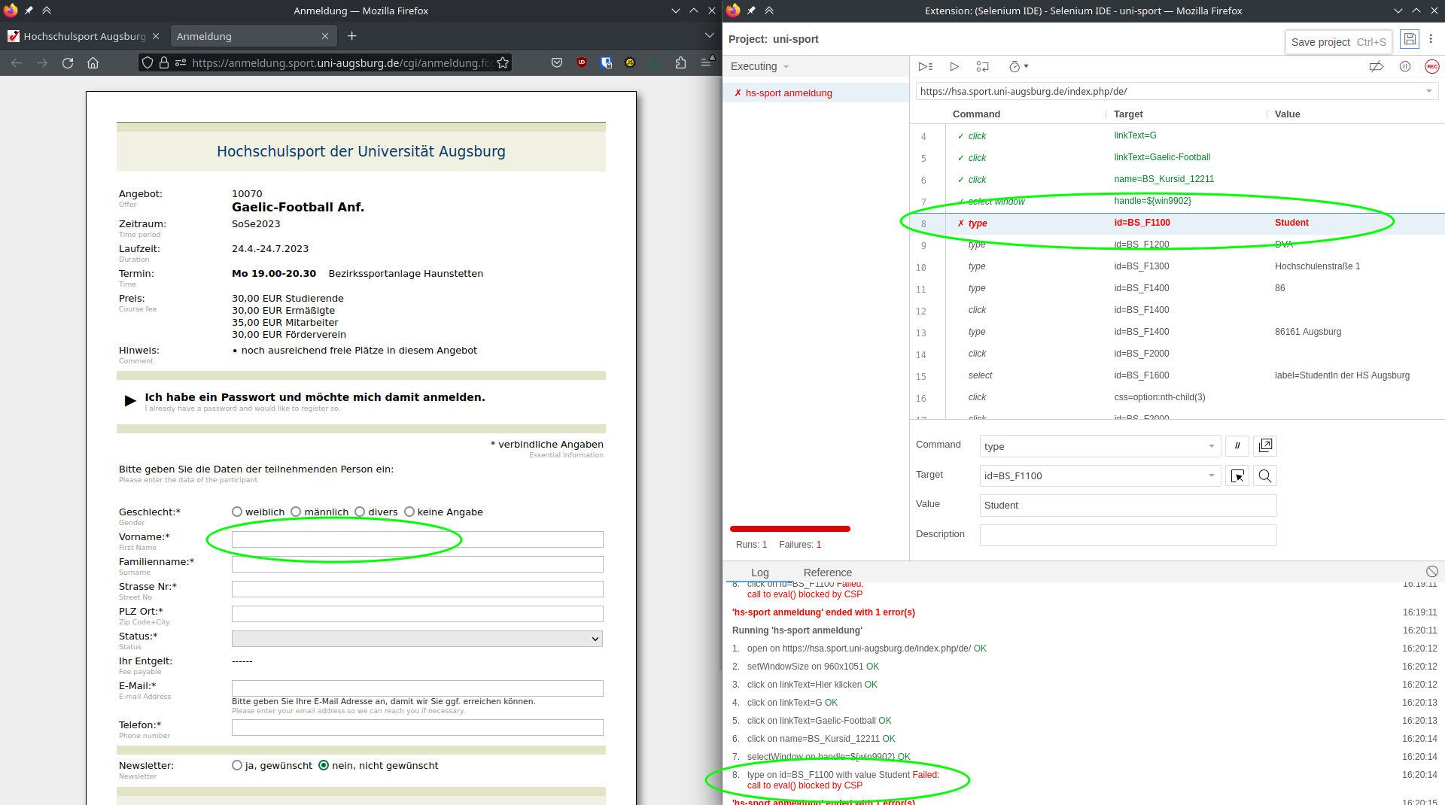Viewport: 1445px width, 805px height.
Task: Click the new window configuration icon
Action: 1266,446
